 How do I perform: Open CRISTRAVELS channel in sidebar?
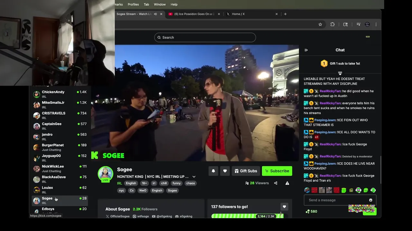point(60,116)
